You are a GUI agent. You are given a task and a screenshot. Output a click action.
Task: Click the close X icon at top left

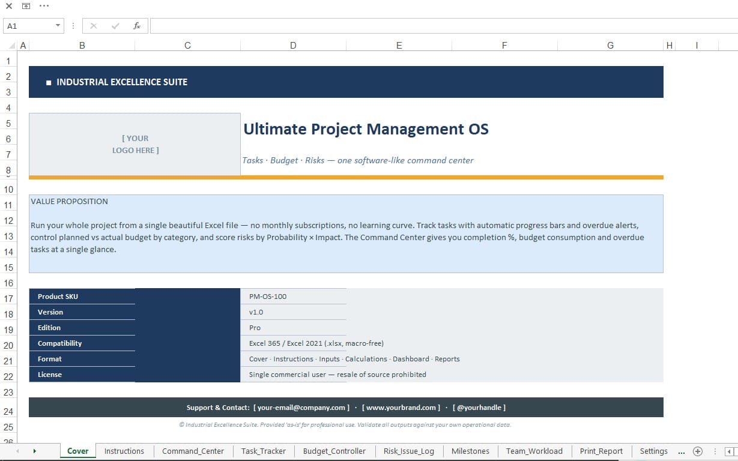tap(8, 6)
